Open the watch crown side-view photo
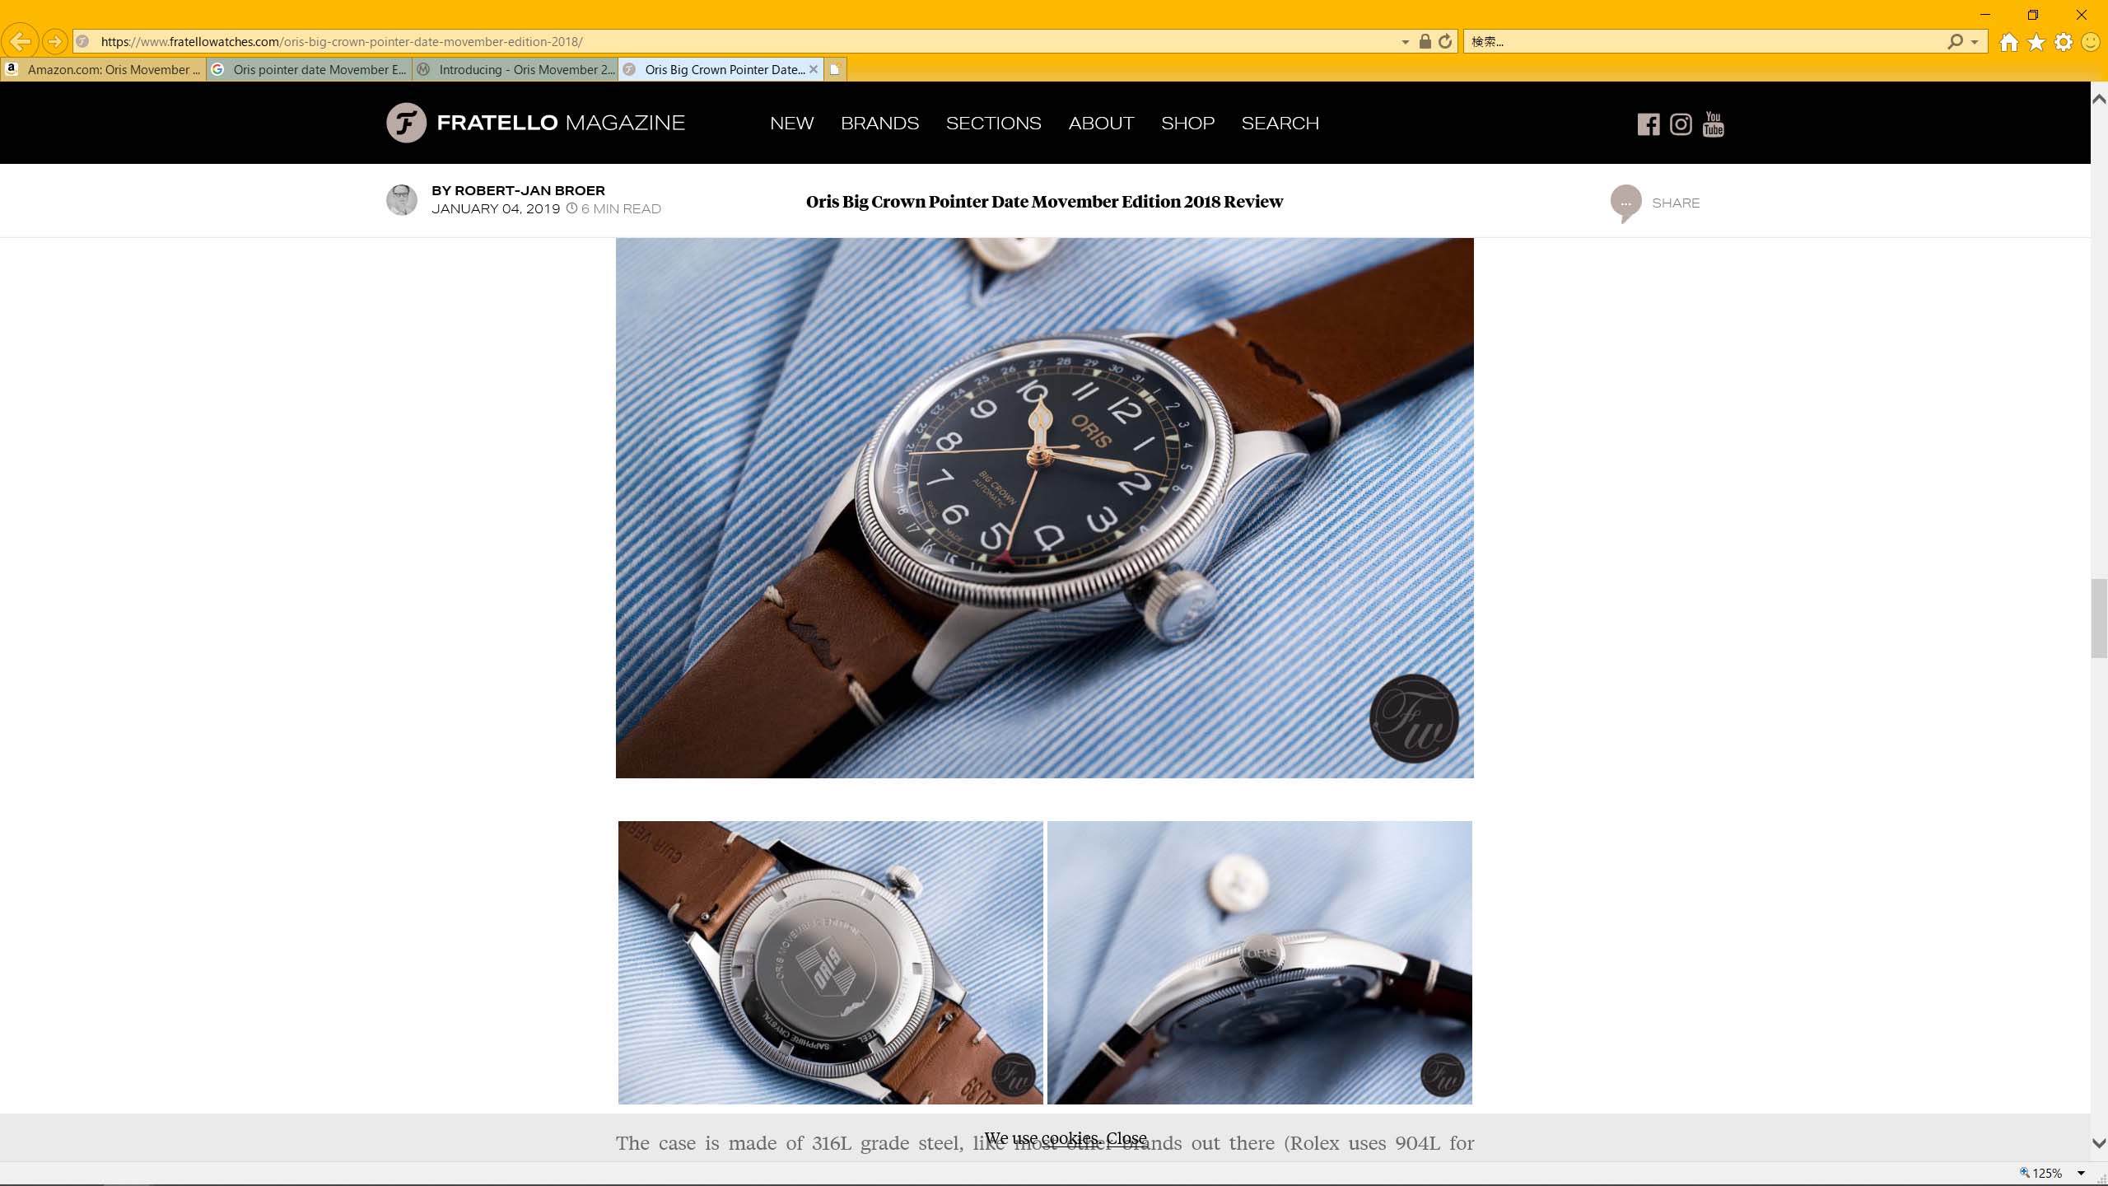Viewport: 2108px width, 1186px height. (x=1259, y=962)
